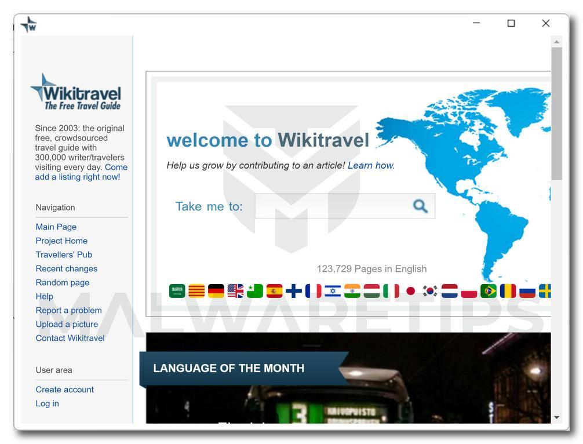
Task: Click the Wikitravel logo in the sidebar
Action: click(76, 91)
